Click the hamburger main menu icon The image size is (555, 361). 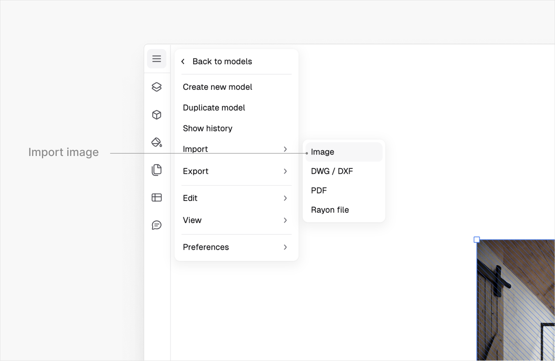(157, 59)
